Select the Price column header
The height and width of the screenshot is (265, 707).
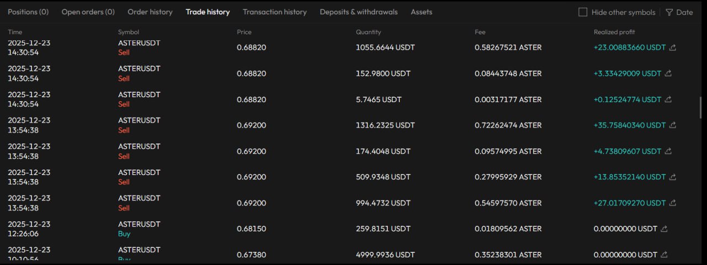tap(244, 32)
